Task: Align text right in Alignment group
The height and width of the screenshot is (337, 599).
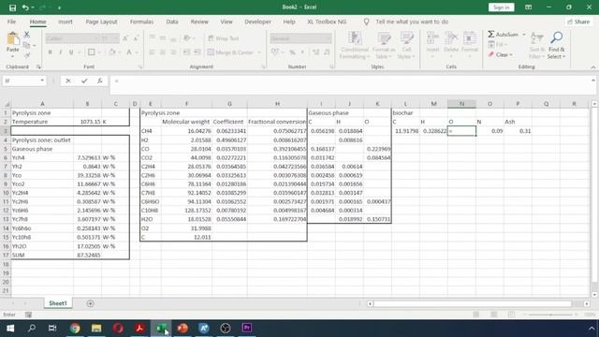Action: click(x=173, y=52)
